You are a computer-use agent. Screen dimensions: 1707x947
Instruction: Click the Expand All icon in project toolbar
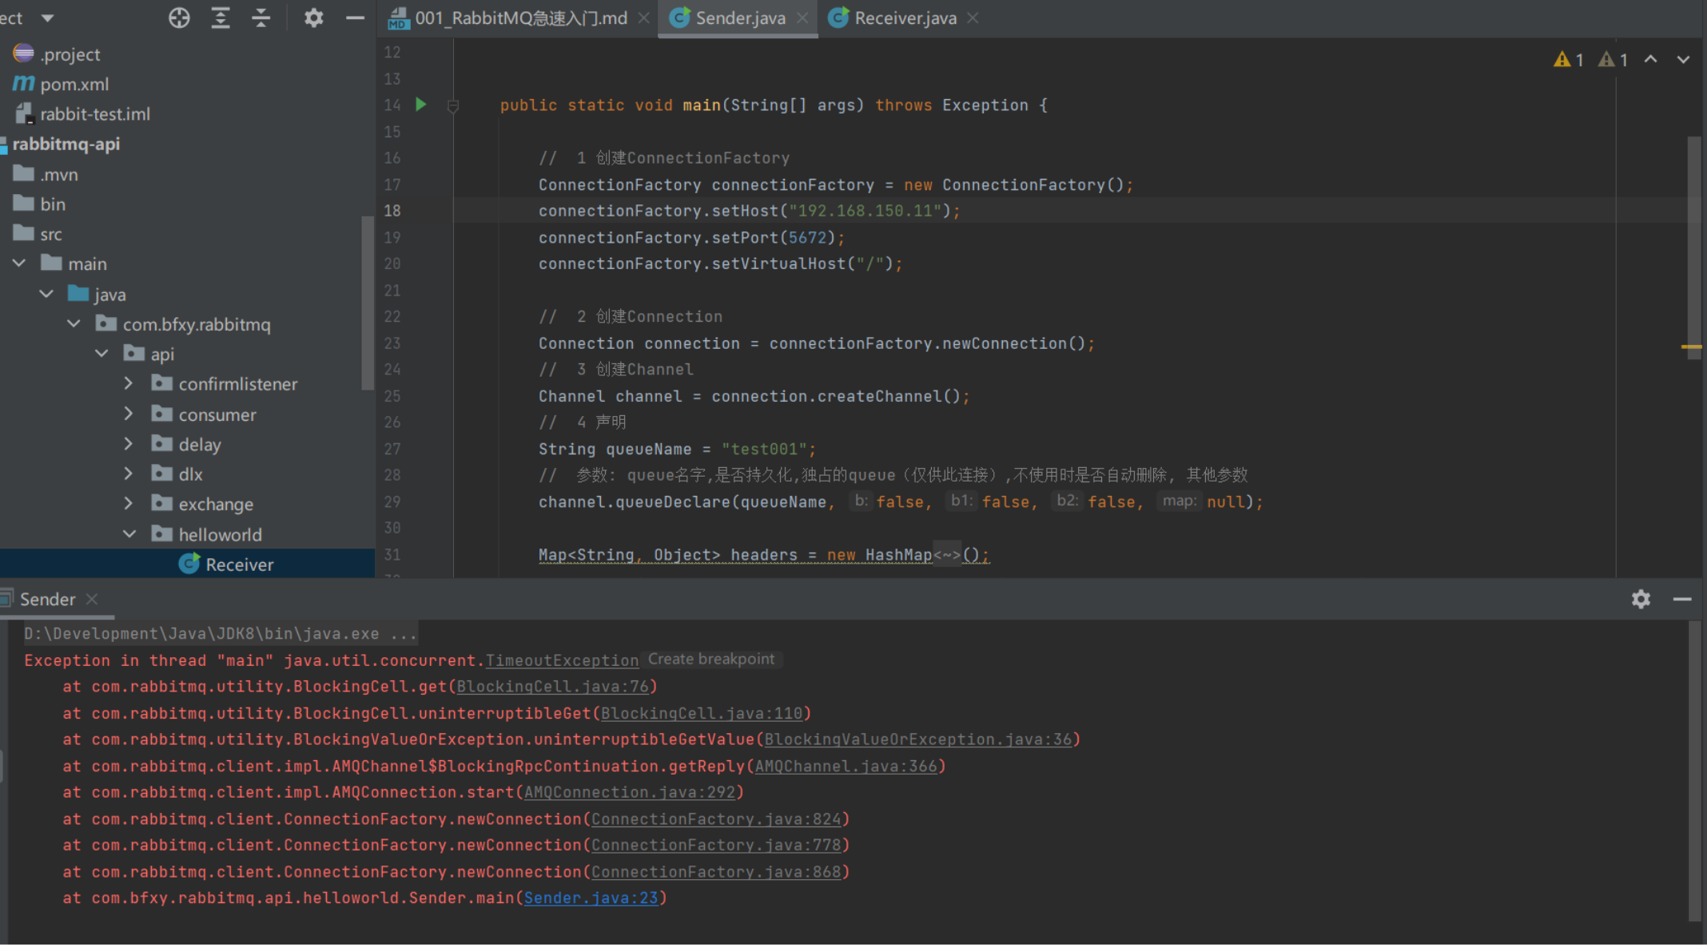click(x=221, y=18)
